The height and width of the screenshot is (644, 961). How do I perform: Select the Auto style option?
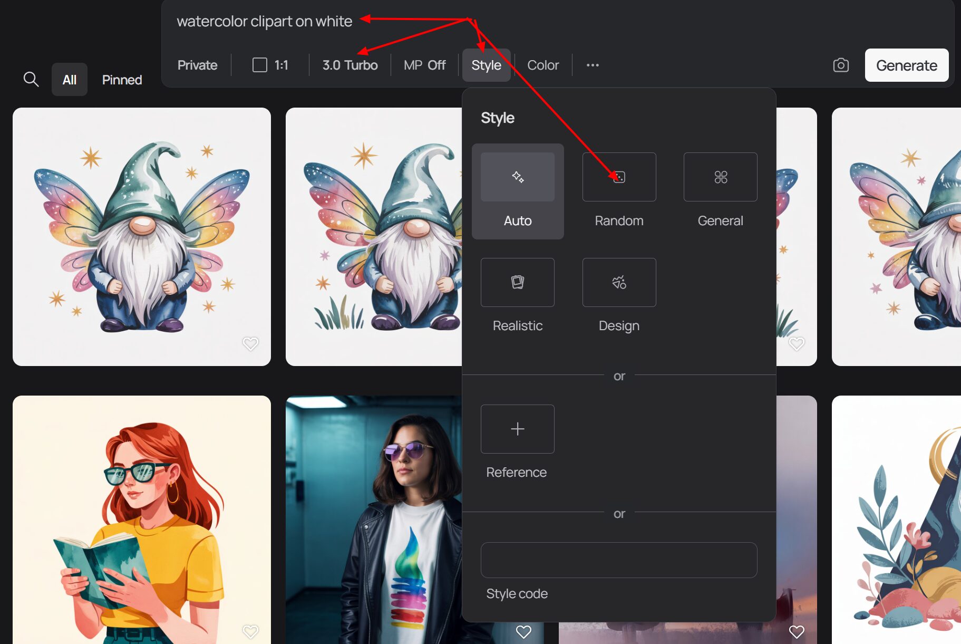click(517, 191)
